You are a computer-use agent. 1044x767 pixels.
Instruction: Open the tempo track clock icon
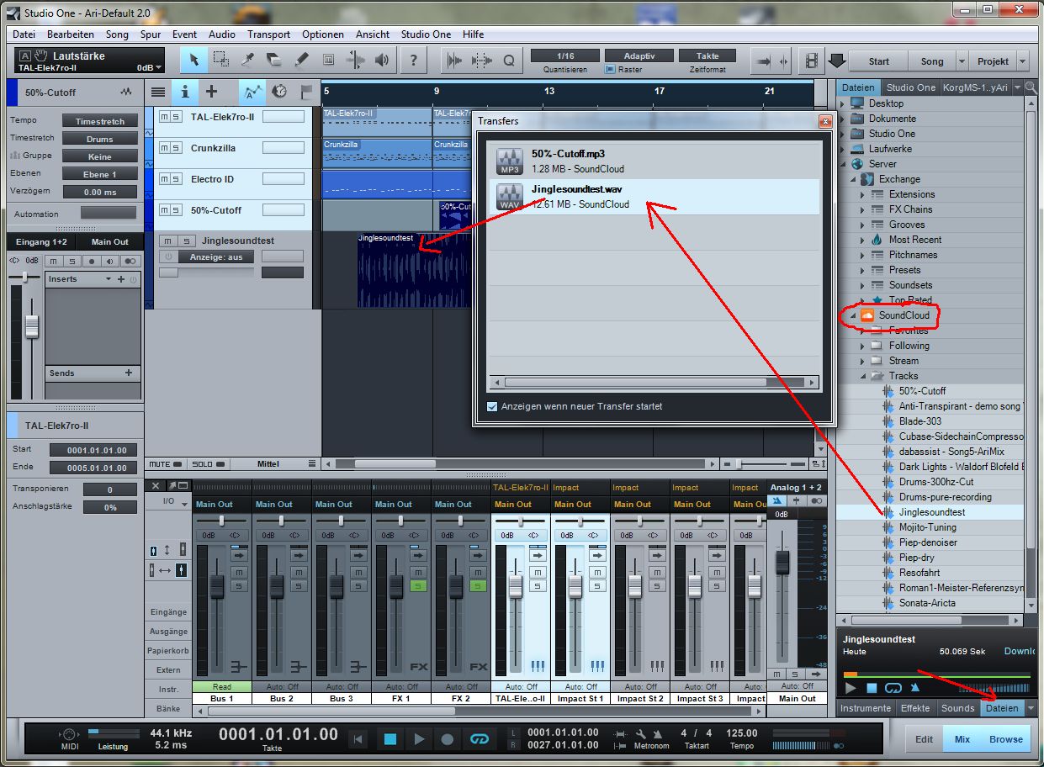[x=279, y=92]
